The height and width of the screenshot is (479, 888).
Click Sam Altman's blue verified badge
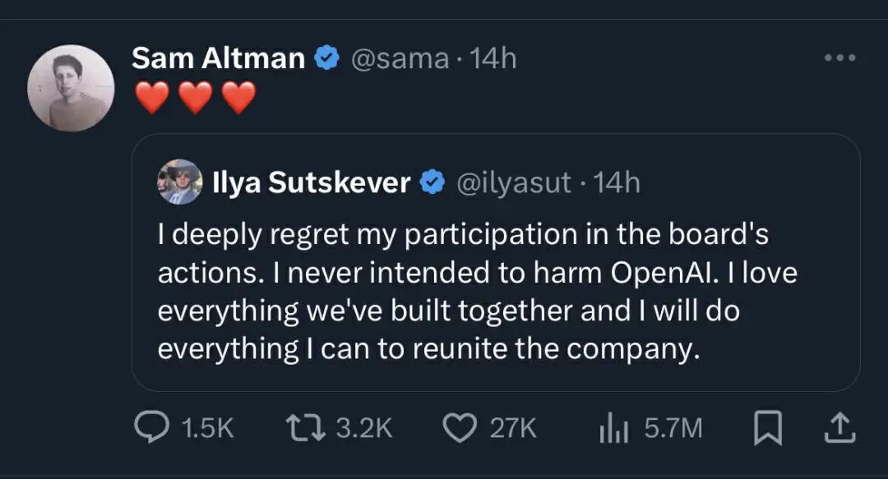coord(327,58)
